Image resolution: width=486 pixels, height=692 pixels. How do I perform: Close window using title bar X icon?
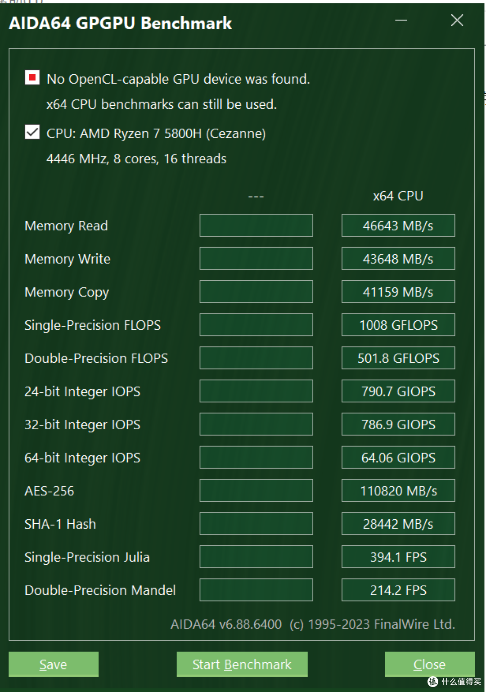click(x=457, y=20)
